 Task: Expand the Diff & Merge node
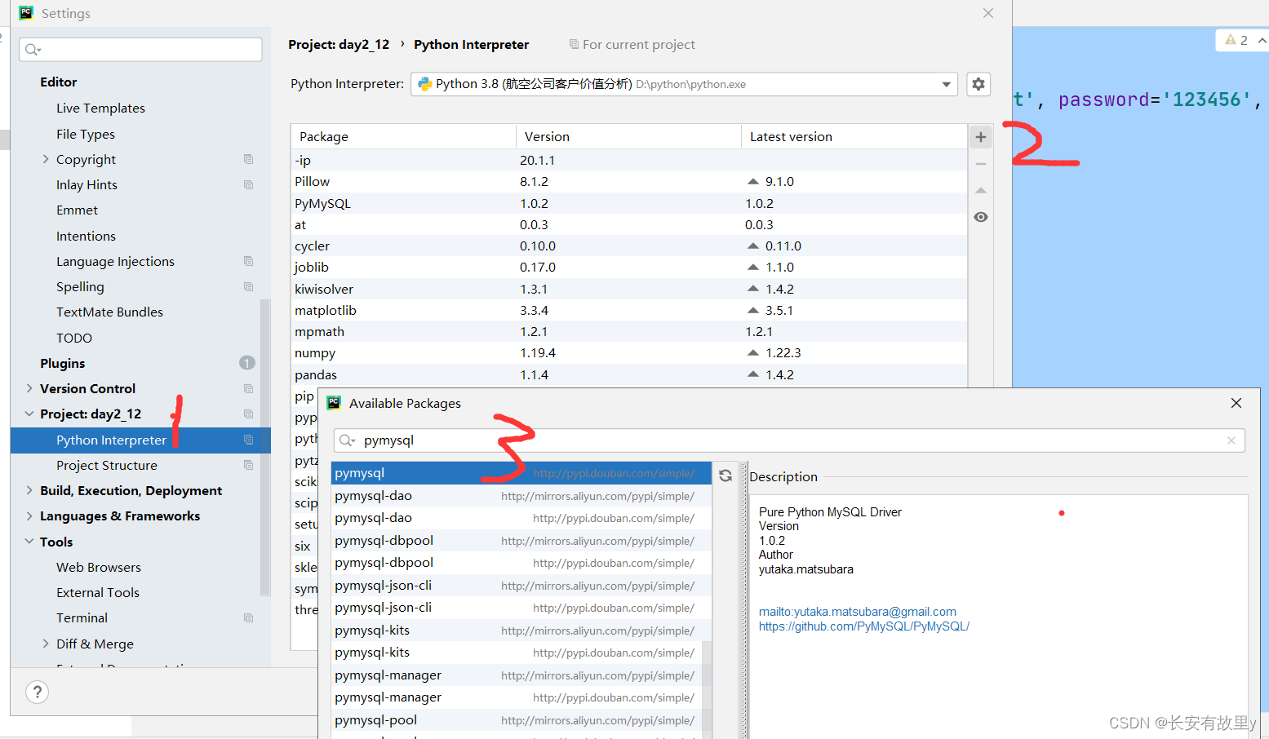(46, 644)
